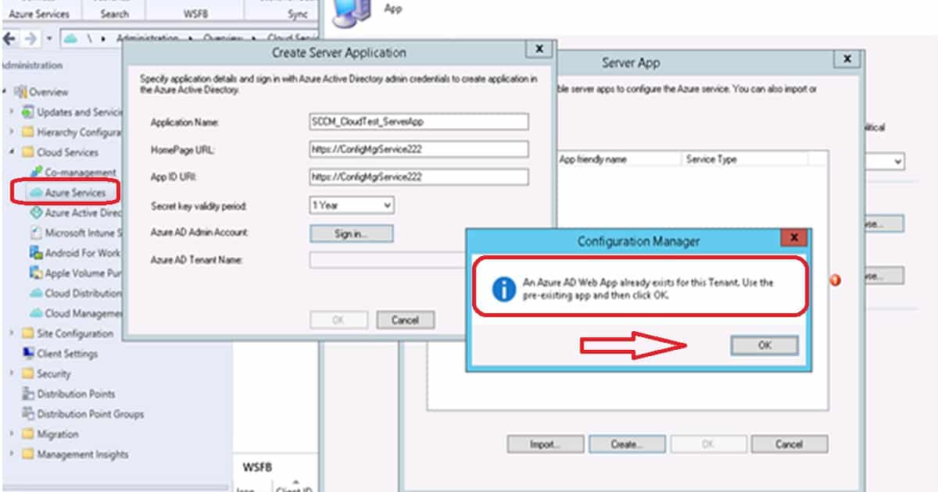Image resolution: width=938 pixels, height=492 pixels.
Task: Click the Cloud Services folder icon
Action: 28,152
